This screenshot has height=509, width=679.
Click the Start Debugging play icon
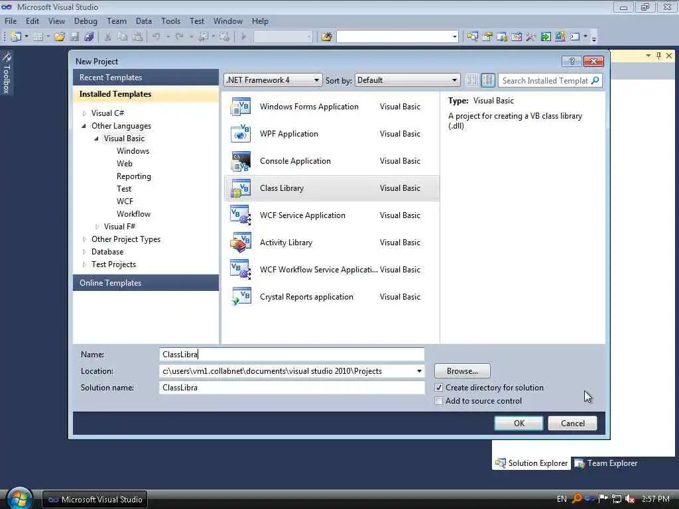(243, 37)
